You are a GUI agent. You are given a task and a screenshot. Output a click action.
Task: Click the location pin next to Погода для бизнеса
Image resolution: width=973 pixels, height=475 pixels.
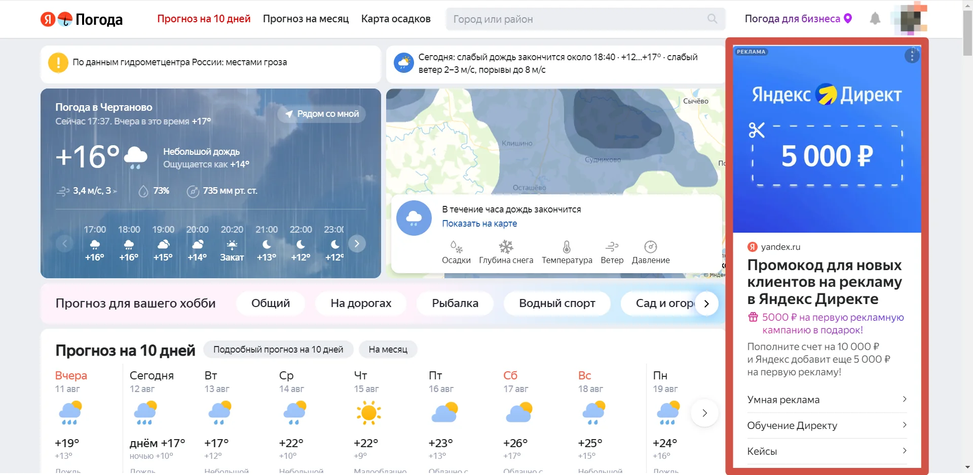(848, 19)
